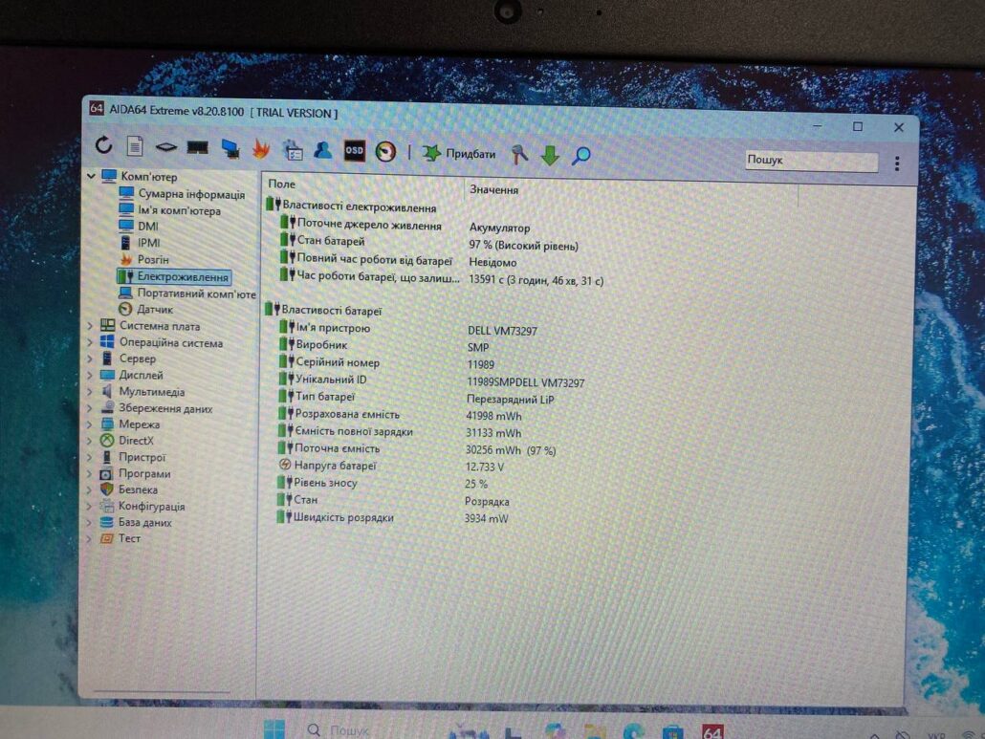Screen dimensions: 985x739
Task: Click the AIDA64 icon in taskbar
Action: 711,732
